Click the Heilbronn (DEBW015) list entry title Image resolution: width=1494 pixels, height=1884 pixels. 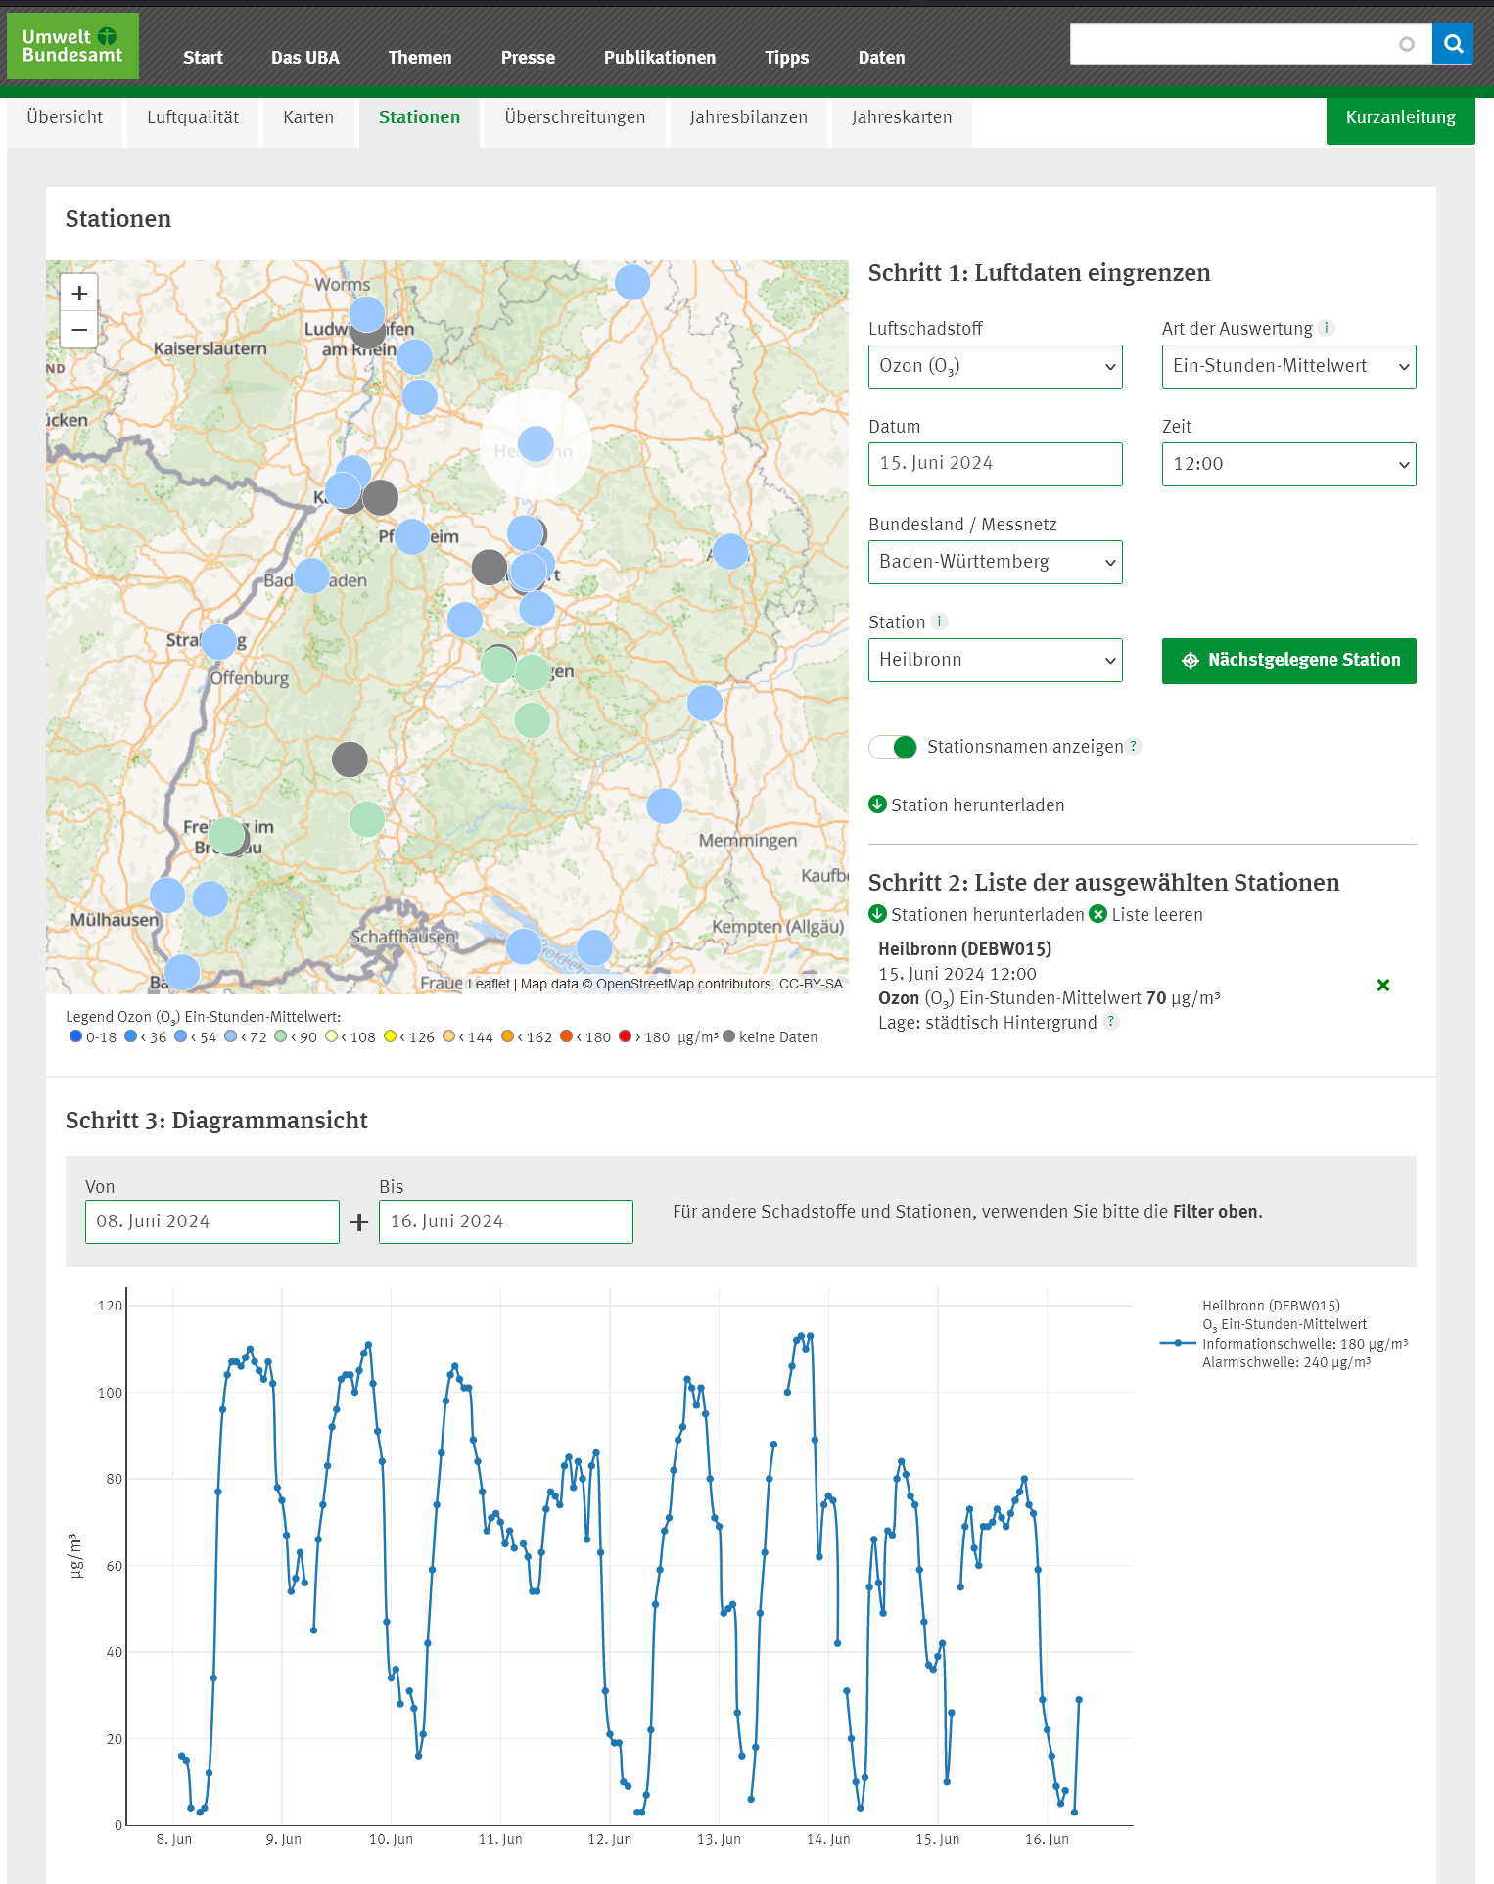tap(964, 948)
